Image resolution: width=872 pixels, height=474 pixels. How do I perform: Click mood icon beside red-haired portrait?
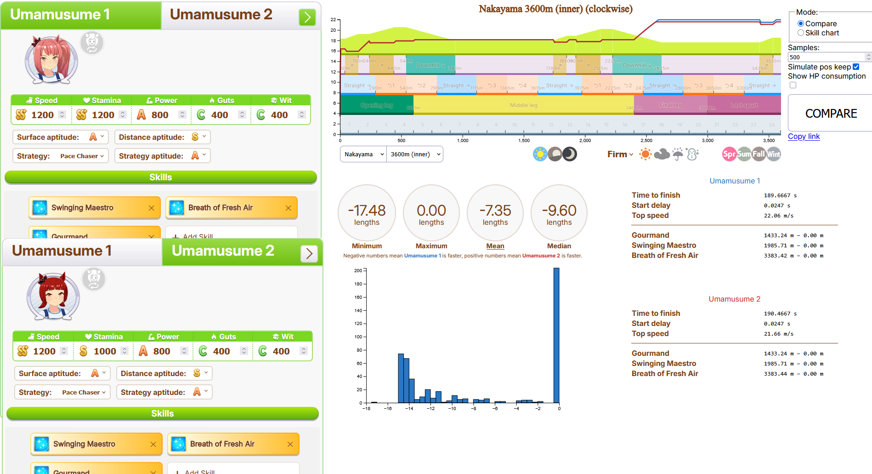(94, 279)
